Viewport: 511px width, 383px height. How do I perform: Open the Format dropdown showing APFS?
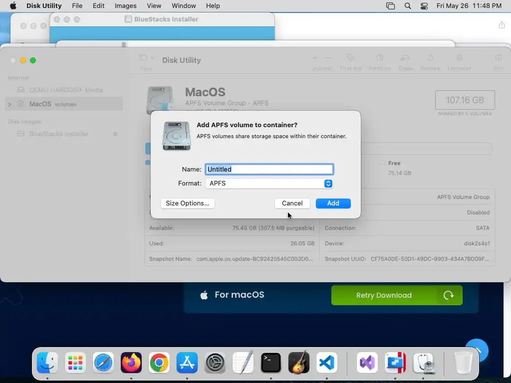point(269,184)
